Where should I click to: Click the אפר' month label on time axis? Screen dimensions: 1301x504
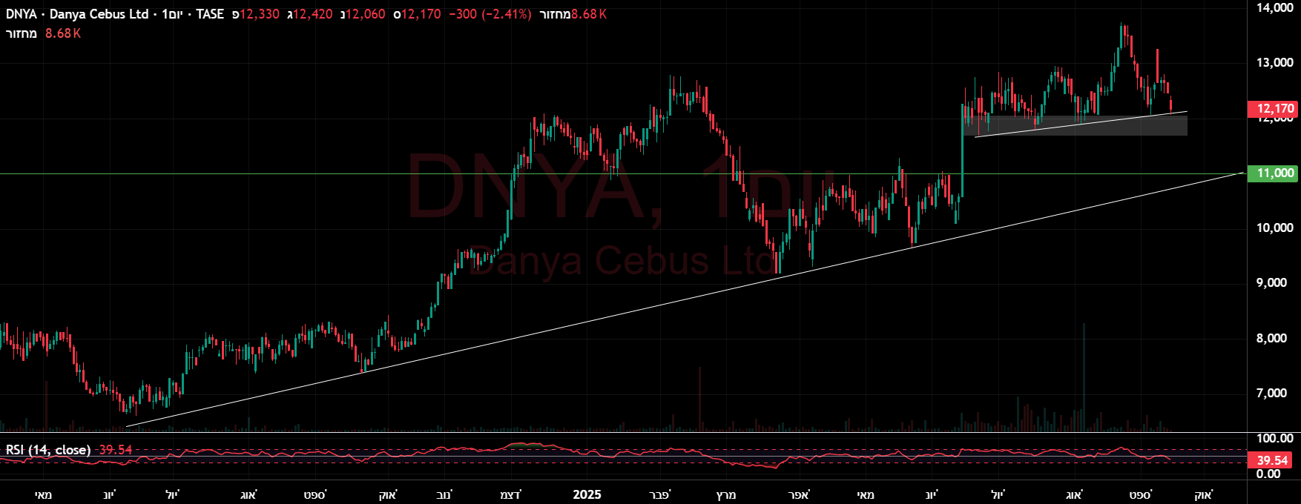pos(800,495)
